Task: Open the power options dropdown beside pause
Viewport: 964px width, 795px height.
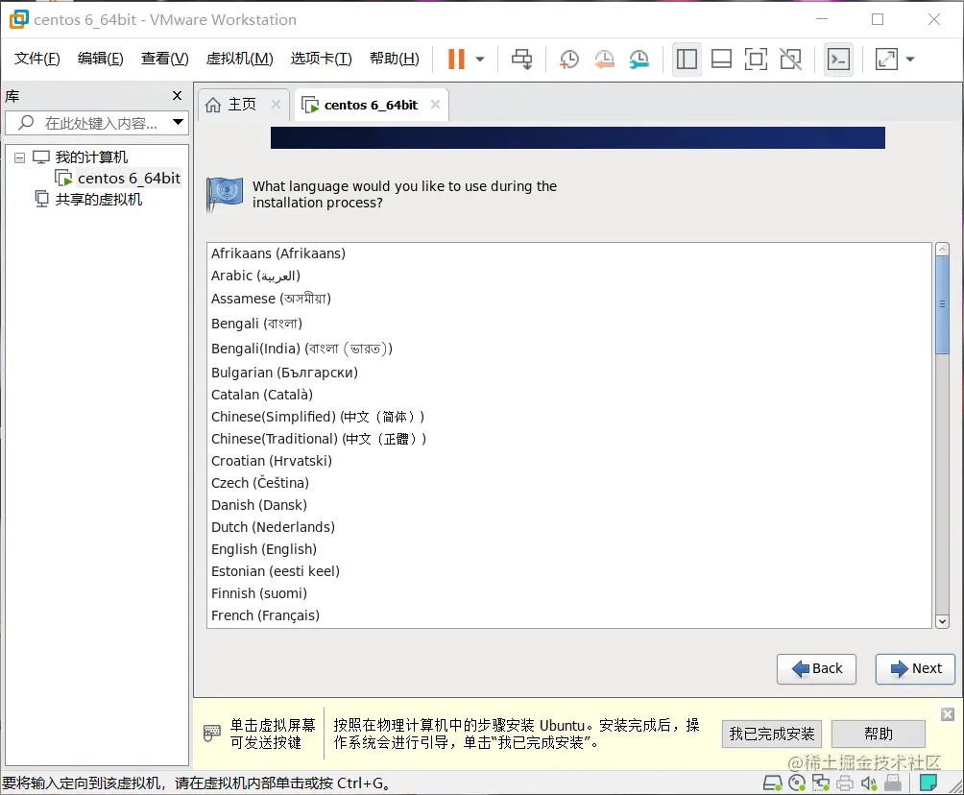Action: coord(480,60)
